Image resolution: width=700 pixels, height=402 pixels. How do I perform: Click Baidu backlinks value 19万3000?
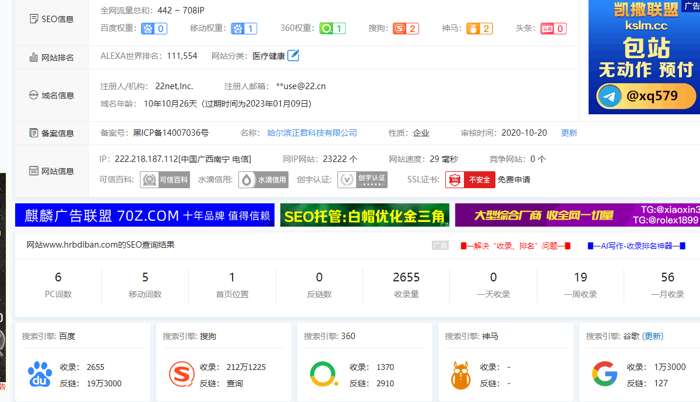click(104, 383)
